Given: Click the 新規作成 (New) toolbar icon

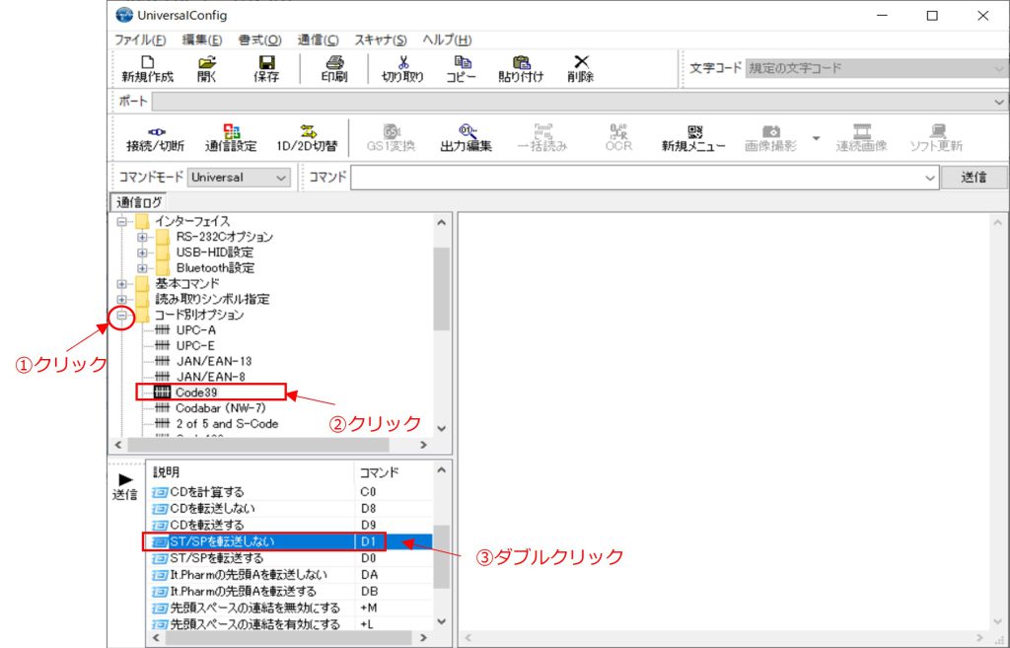Looking at the screenshot, I should tap(148, 69).
